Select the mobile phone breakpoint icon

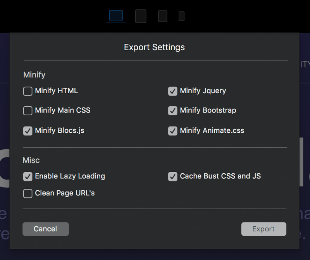coord(181,16)
